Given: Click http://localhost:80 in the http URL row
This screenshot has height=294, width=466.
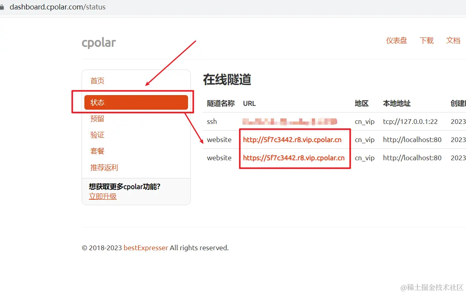Looking at the screenshot, I should coord(412,140).
